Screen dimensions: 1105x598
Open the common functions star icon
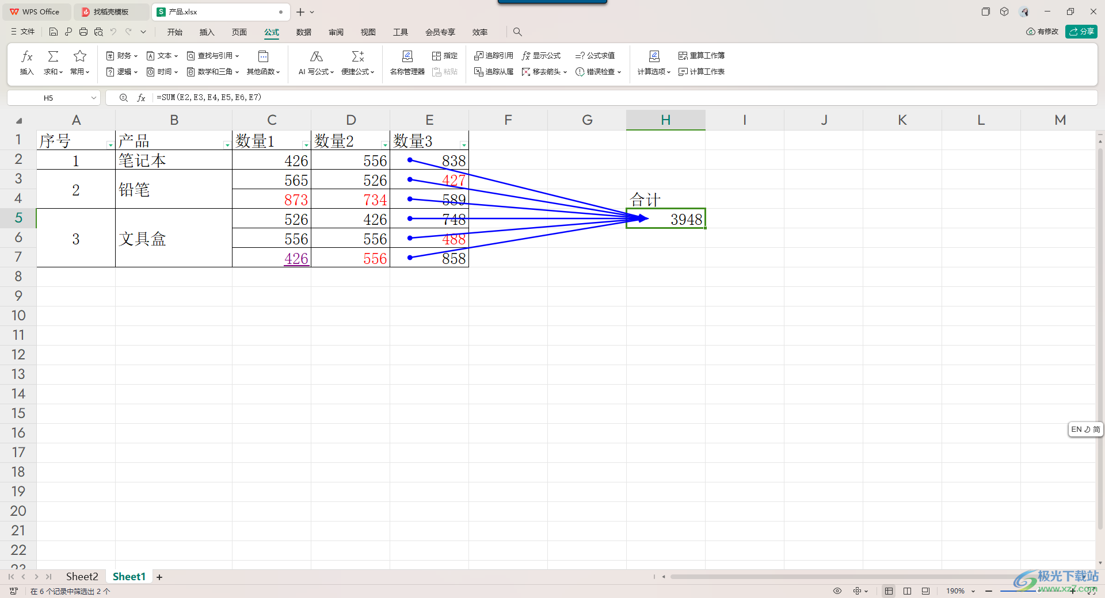point(80,56)
